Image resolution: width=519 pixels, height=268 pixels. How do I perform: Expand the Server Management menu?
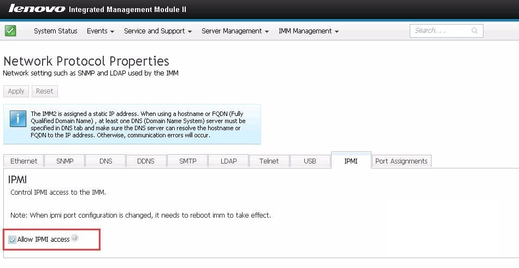pos(235,31)
